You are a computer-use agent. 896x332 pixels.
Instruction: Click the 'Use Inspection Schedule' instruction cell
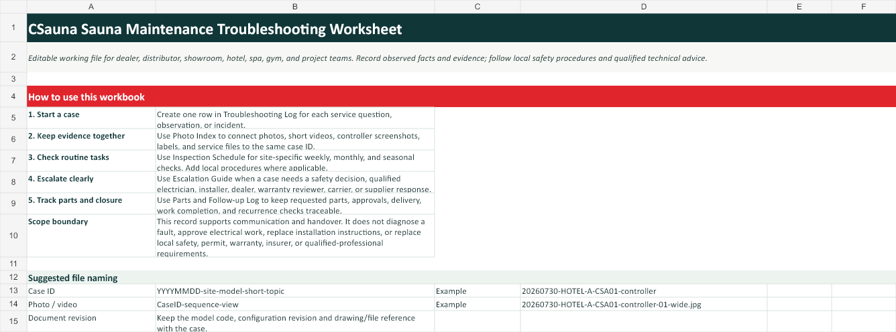(295, 161)
